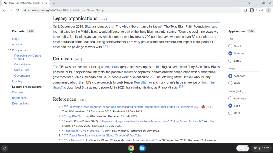Edit the Legacy organisations section
The height and width of the screenshot is (153, 273).
[103, 19]
